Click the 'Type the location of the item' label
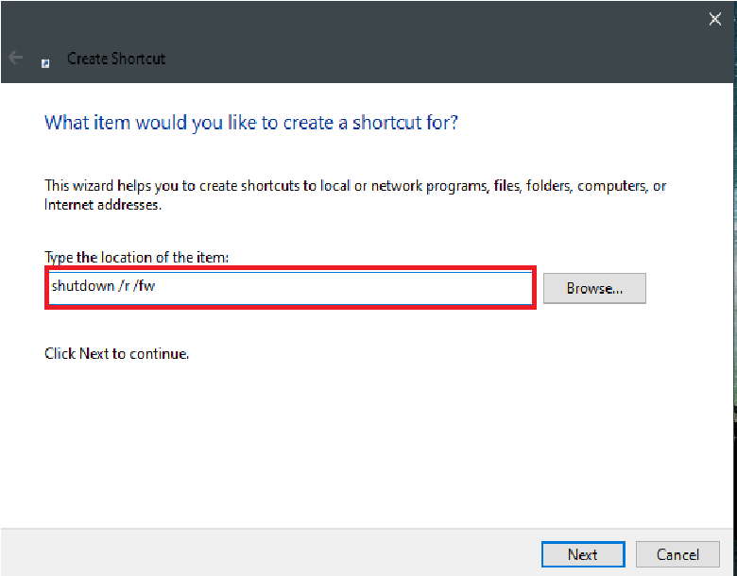 [x=137, y=258]
